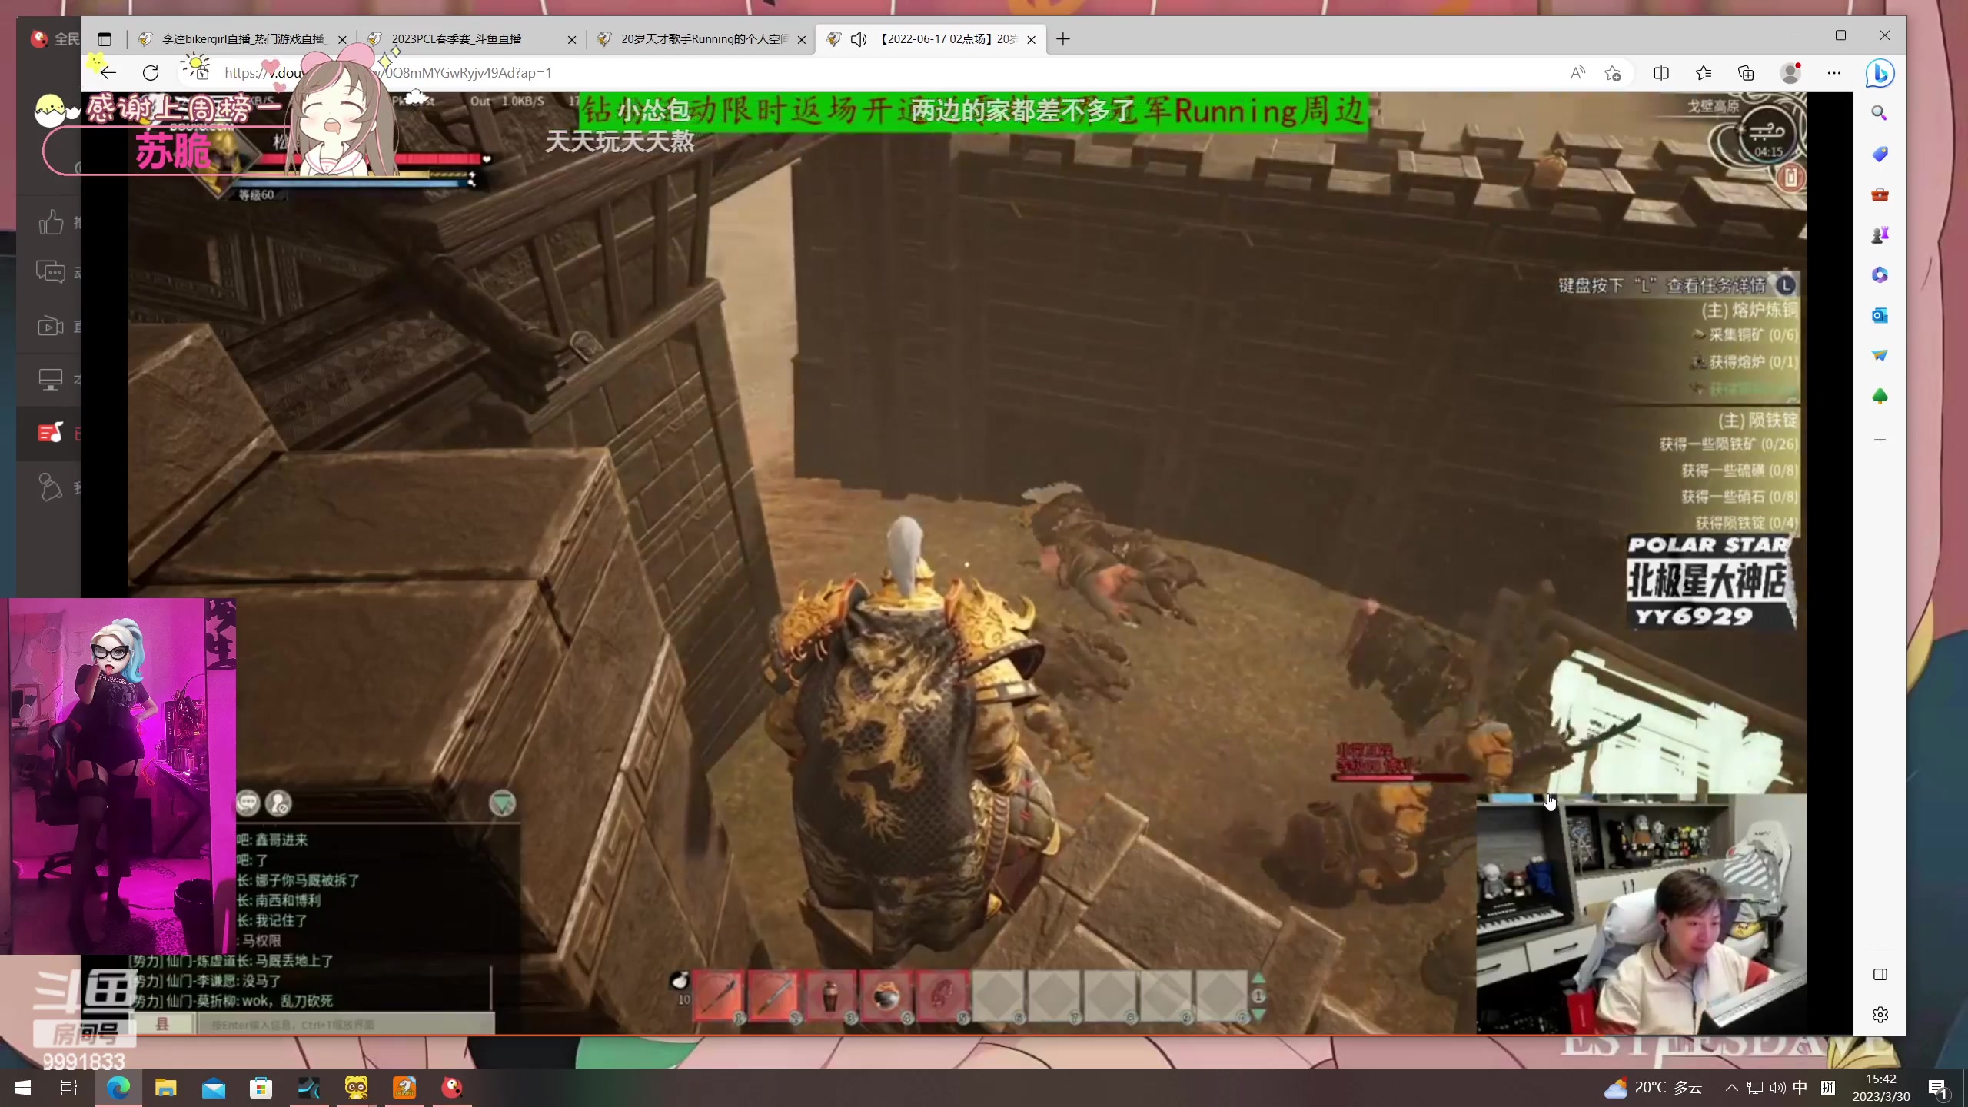The image size is (1968, 1107).
Task: Open Microsoft 365 in Edge sidebar
Action: tap(1880, 275)
